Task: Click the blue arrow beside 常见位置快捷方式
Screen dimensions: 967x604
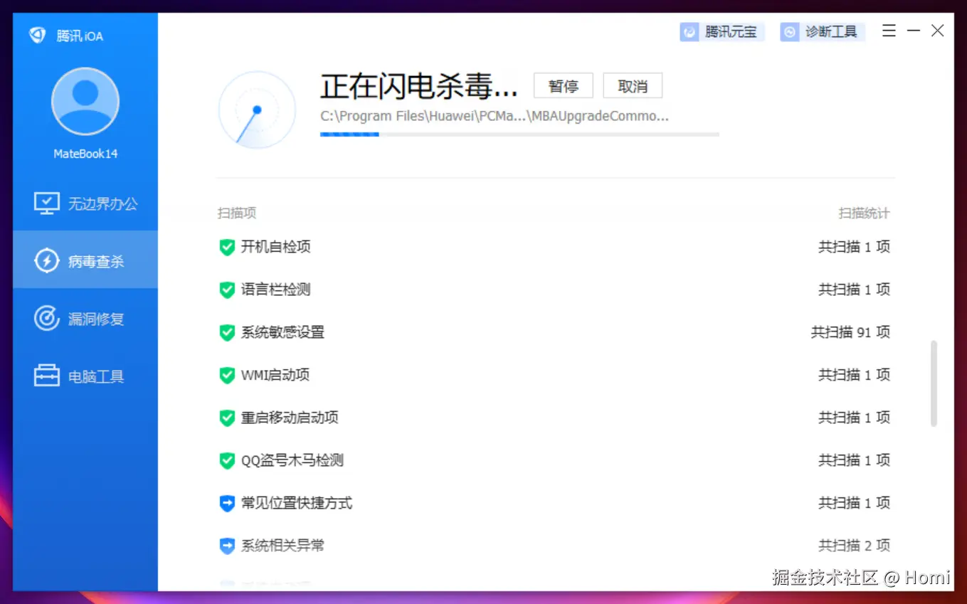Action: 227,503
